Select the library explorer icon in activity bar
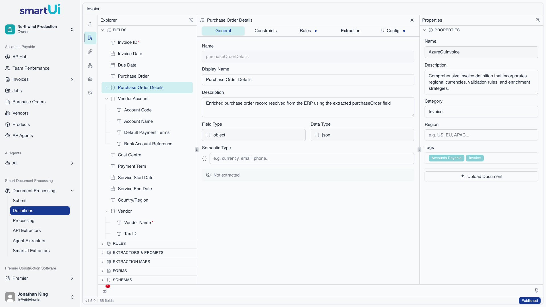 pos(90,38)
